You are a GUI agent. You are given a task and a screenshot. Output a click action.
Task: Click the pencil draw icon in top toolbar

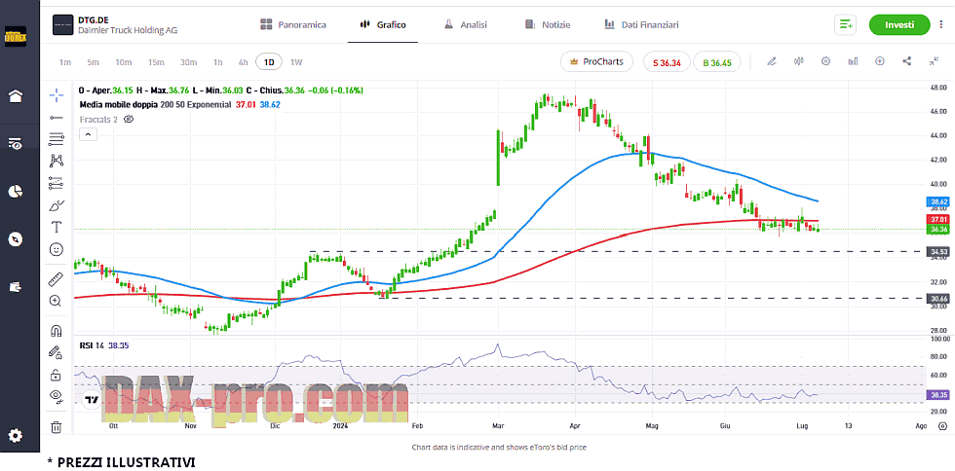(x=772, y=61)
